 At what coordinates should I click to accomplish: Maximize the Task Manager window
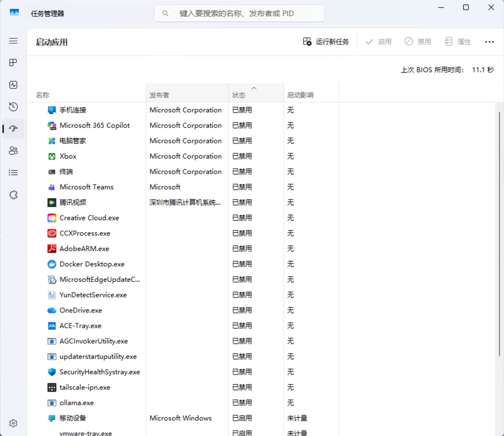(466, 7)
